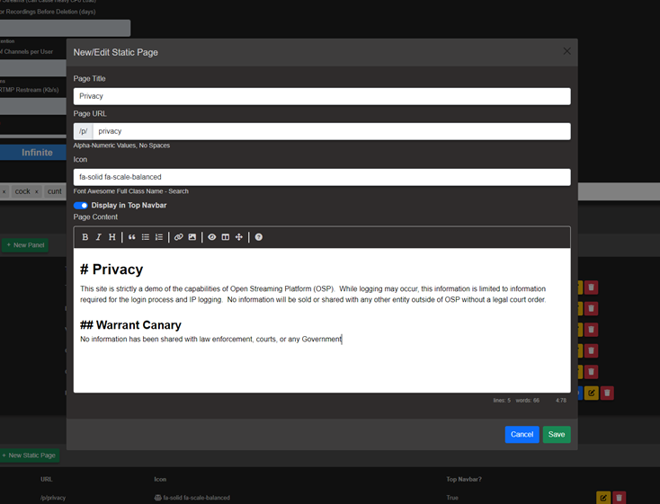
Task: Apply italic formatting in editor
Action: [99, 237]
